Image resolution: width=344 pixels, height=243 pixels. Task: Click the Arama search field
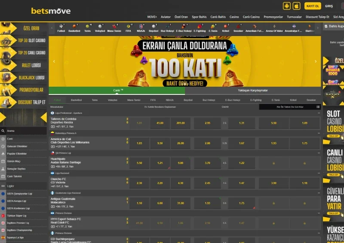[x=24, y=131]
